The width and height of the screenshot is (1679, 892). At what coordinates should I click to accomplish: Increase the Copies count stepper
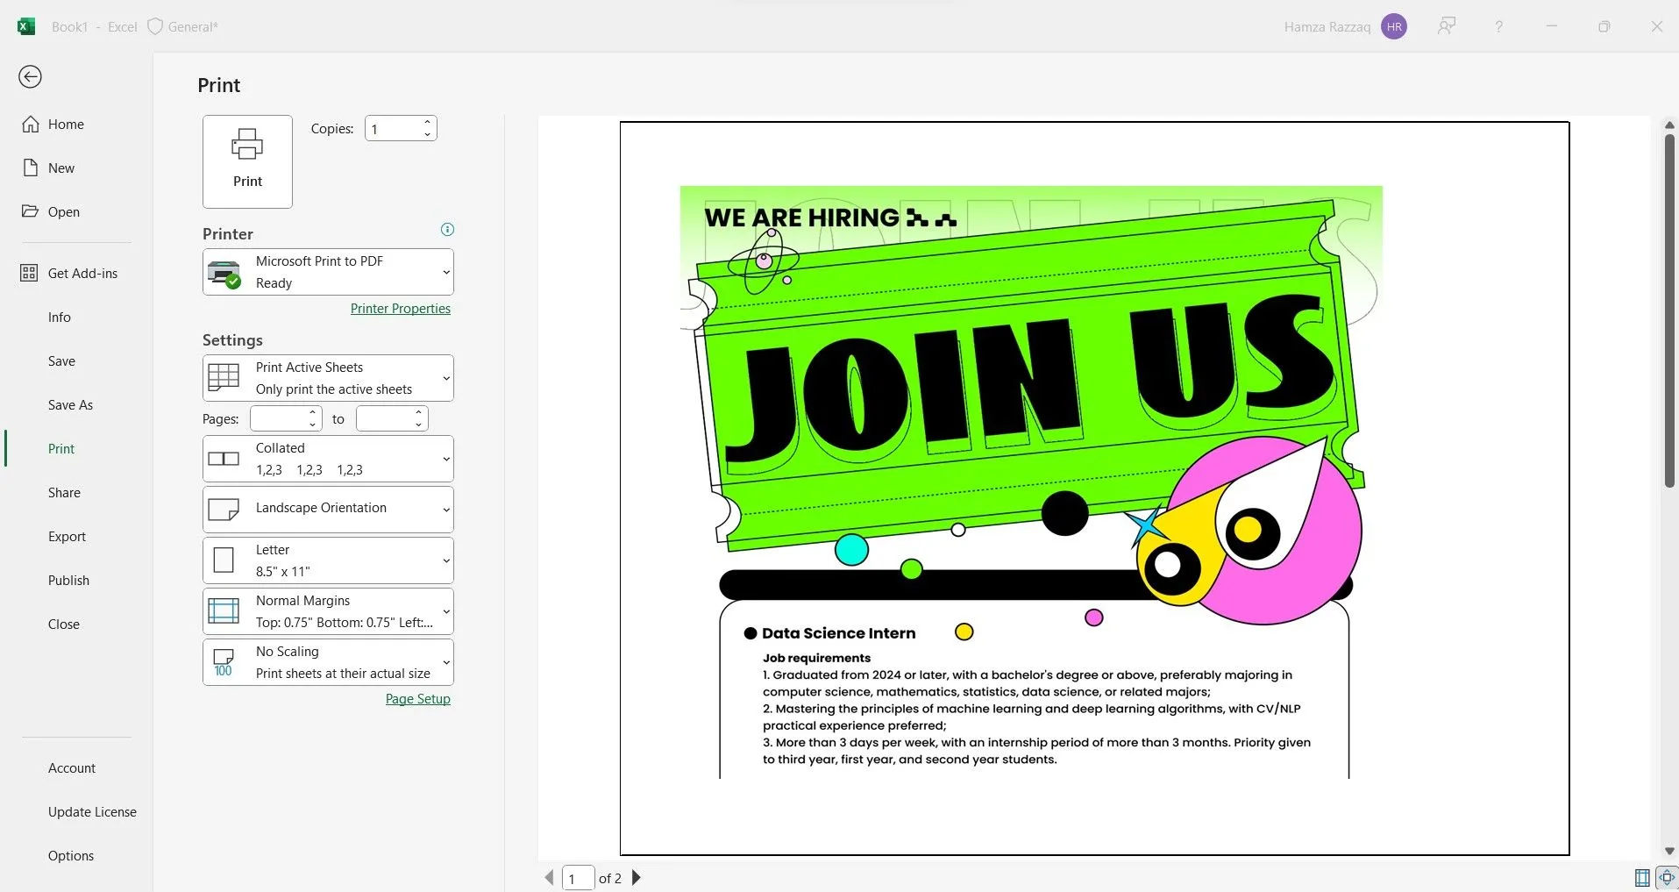click(427, 122)
